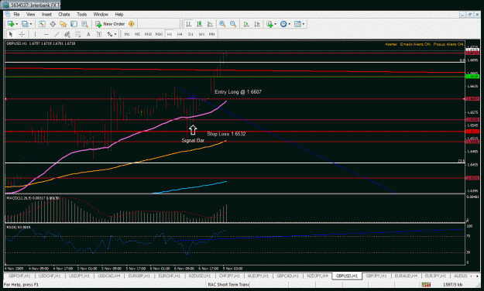Zoom in on the chart
This screenshot has height=291, width=484.
coord(222,24)
